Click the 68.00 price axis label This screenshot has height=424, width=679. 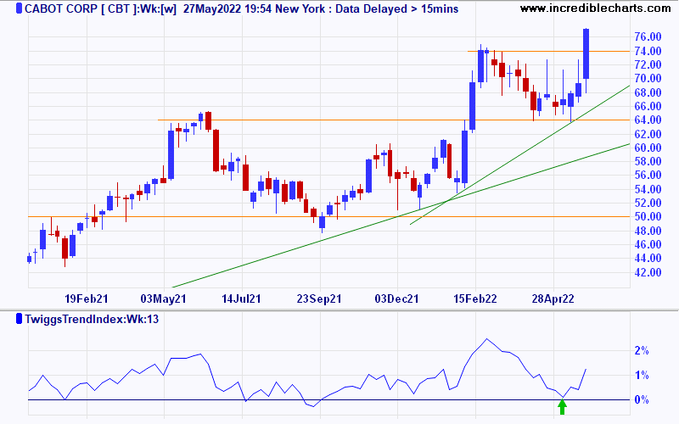point(648,92)
